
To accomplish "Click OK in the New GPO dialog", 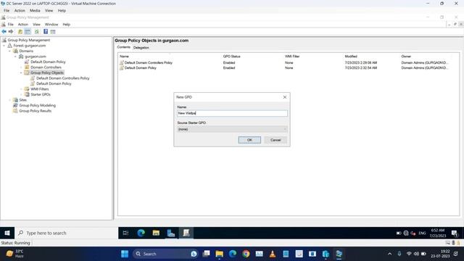I will (249, 140).
